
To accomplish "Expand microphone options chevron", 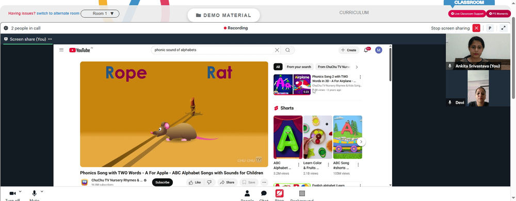I will pos(42,191).
